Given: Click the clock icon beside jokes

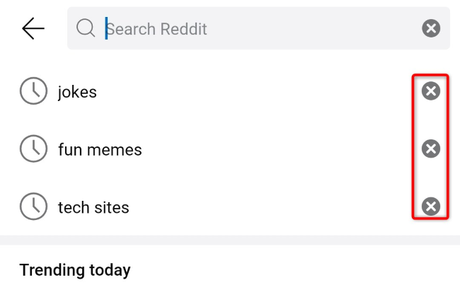Looking at the screenshot, I should 33,91.
